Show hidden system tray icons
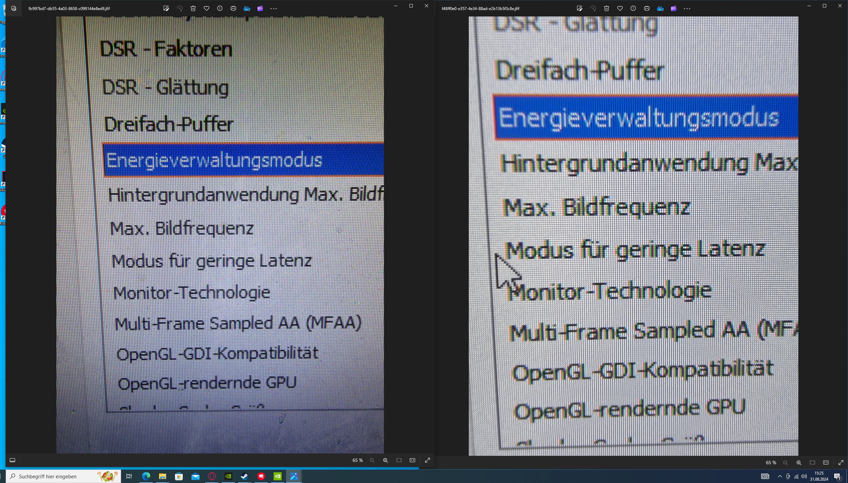The height and width of the screenshot is (483, 848). click(780, 476)
